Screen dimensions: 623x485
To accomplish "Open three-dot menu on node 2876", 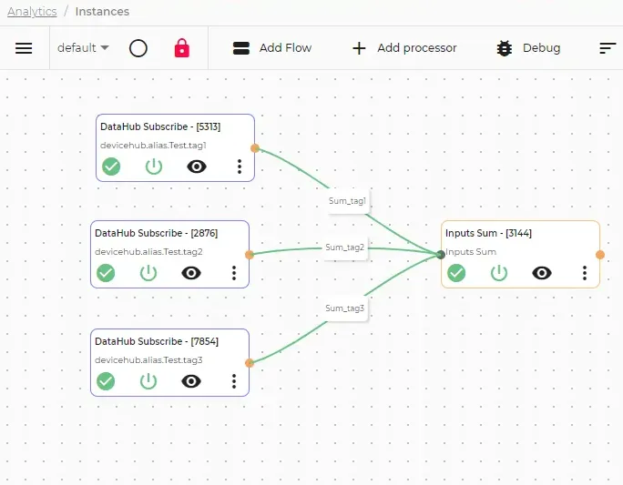I will (x=234, y=273).
